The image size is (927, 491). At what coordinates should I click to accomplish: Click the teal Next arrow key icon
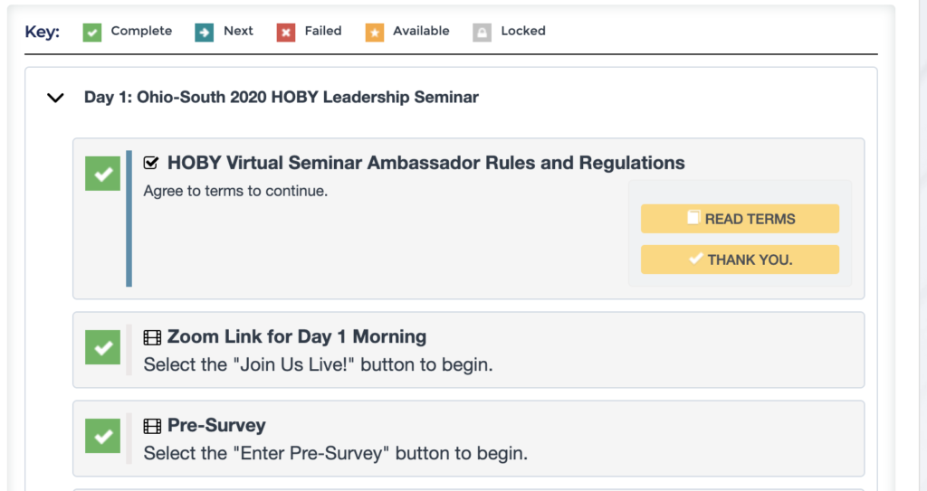pyautogui.click(x=204, y=33)
